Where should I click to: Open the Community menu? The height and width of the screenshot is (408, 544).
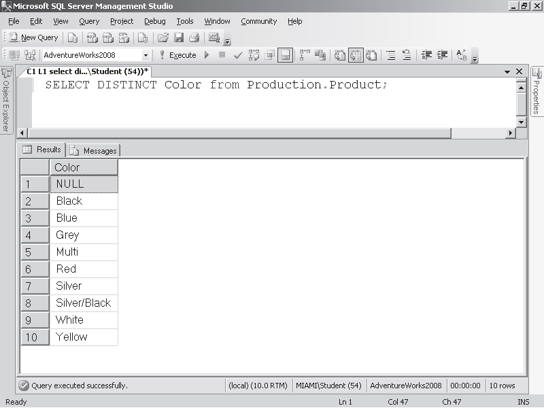point(259,22)
